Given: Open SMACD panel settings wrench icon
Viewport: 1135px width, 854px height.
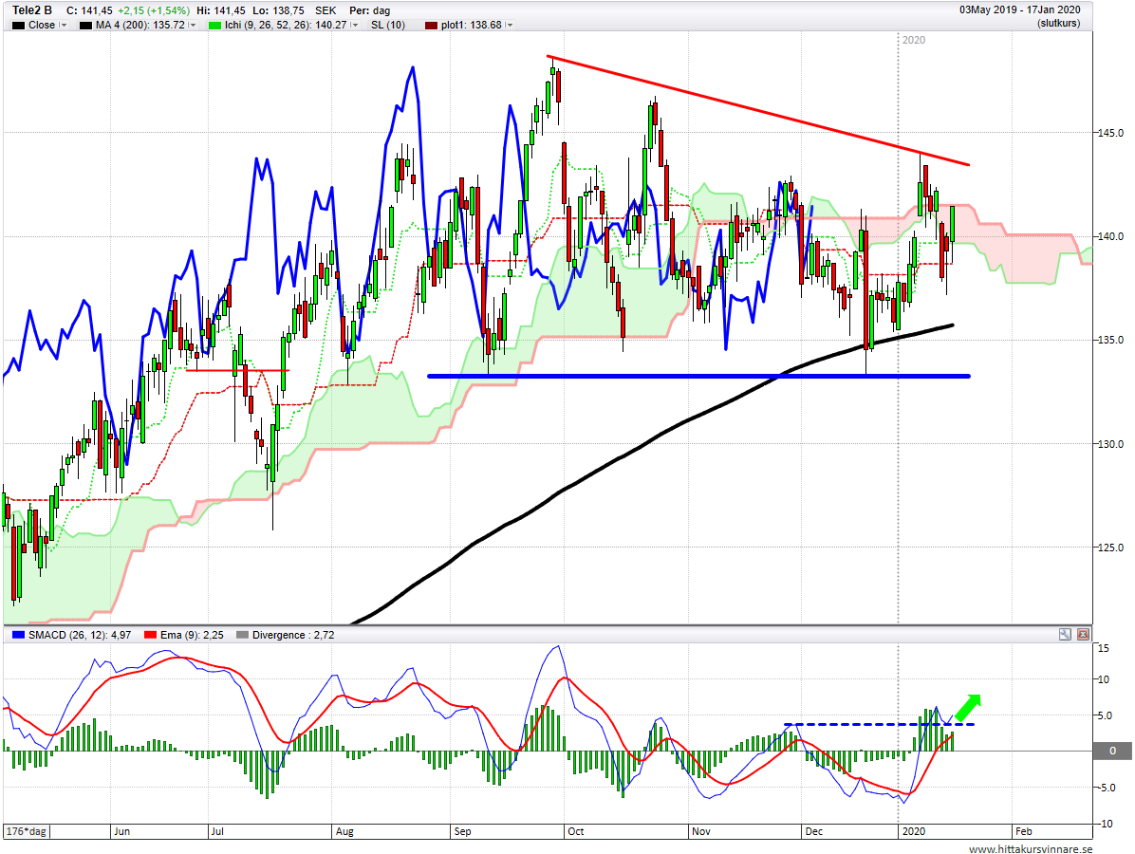Looking at the screenshot, I should click(x=1065, y=634).
